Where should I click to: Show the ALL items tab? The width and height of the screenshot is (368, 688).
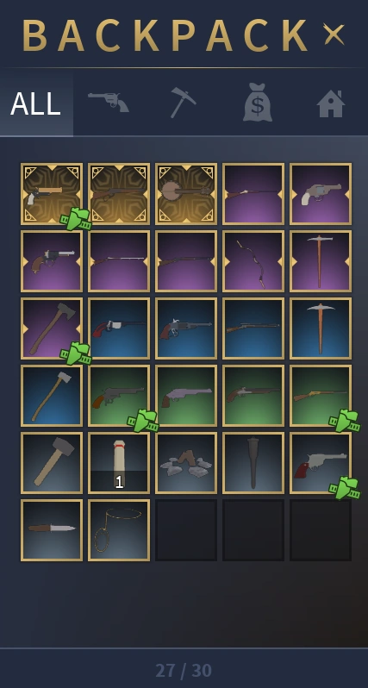tap(35, 103)
